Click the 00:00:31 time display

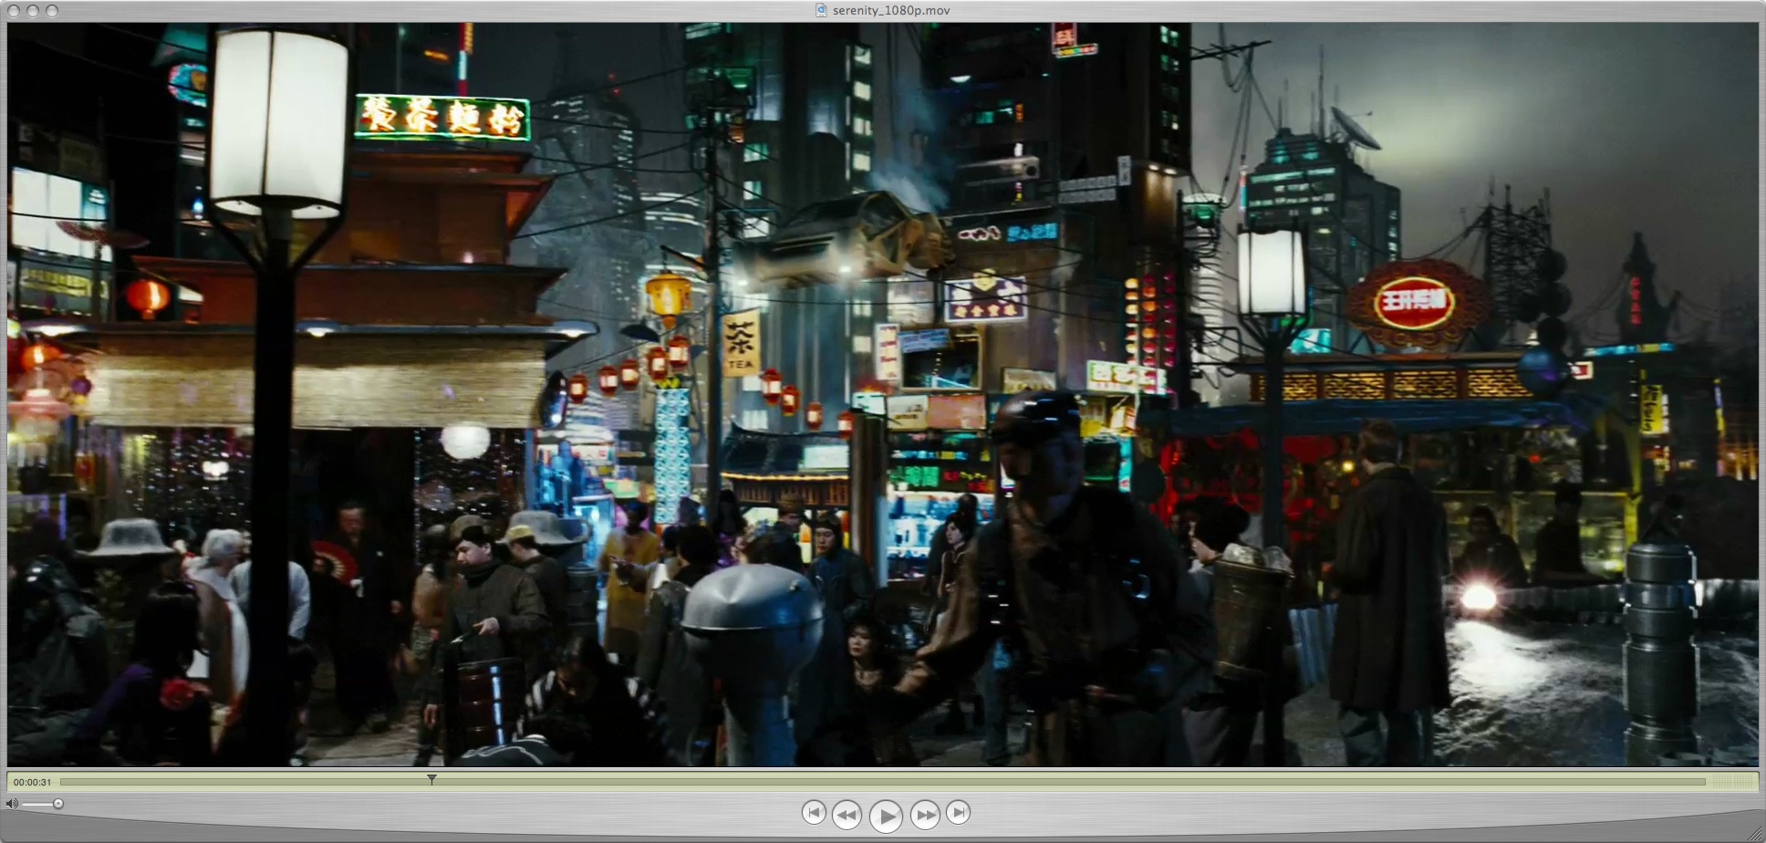coord(32,782)
